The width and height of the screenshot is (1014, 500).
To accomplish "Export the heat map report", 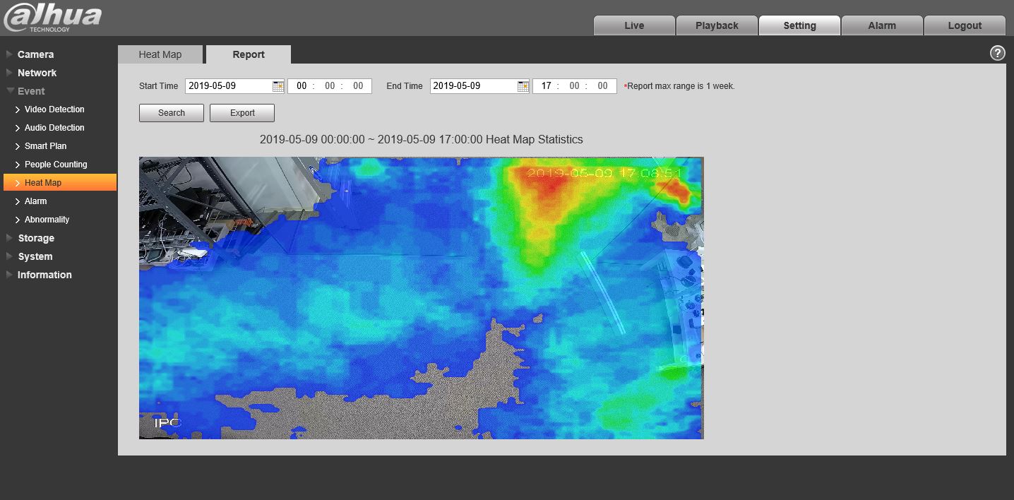I will (242, 113).
